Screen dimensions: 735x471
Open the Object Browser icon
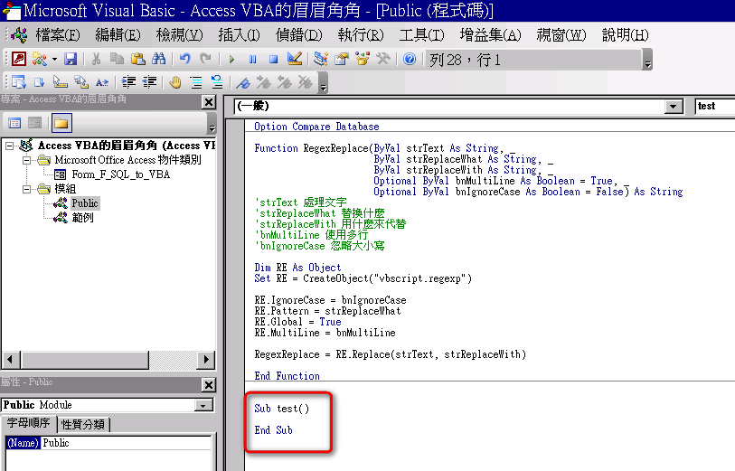coord(363,59)
